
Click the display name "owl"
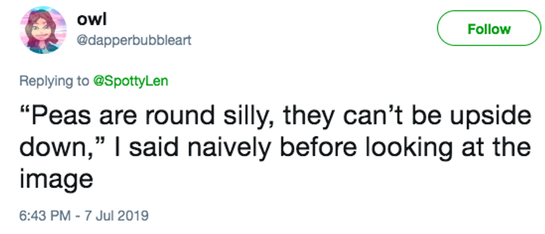pos(90,20)
